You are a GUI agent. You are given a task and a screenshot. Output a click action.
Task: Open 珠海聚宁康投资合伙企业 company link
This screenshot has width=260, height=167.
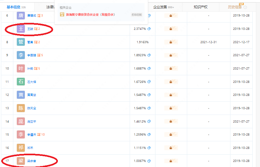pos(90,15)
